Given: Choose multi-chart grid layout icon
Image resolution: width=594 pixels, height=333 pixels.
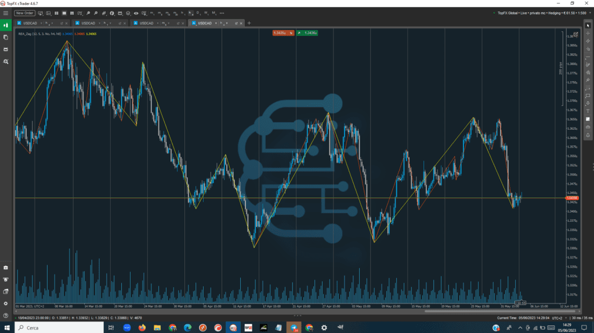Looking at the screenshot, I should point(56,13).
